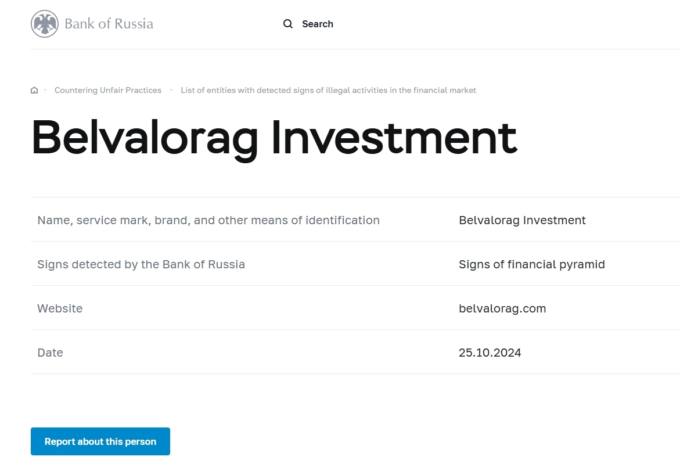This screenshot has height=460, width=680.
Task: Click the belvalorag.com website value
Action: [502, 308]
